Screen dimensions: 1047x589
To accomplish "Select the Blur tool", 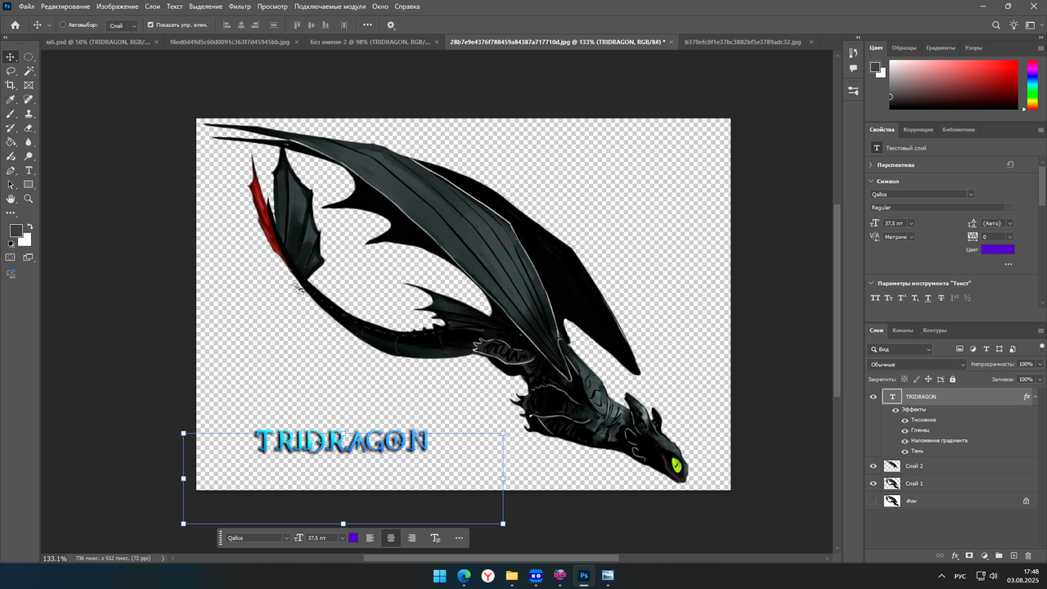I will click(29, 142).
